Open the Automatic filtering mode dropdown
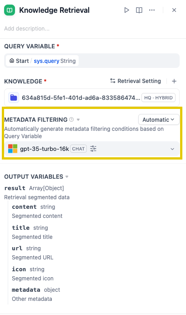 point(159,119)
